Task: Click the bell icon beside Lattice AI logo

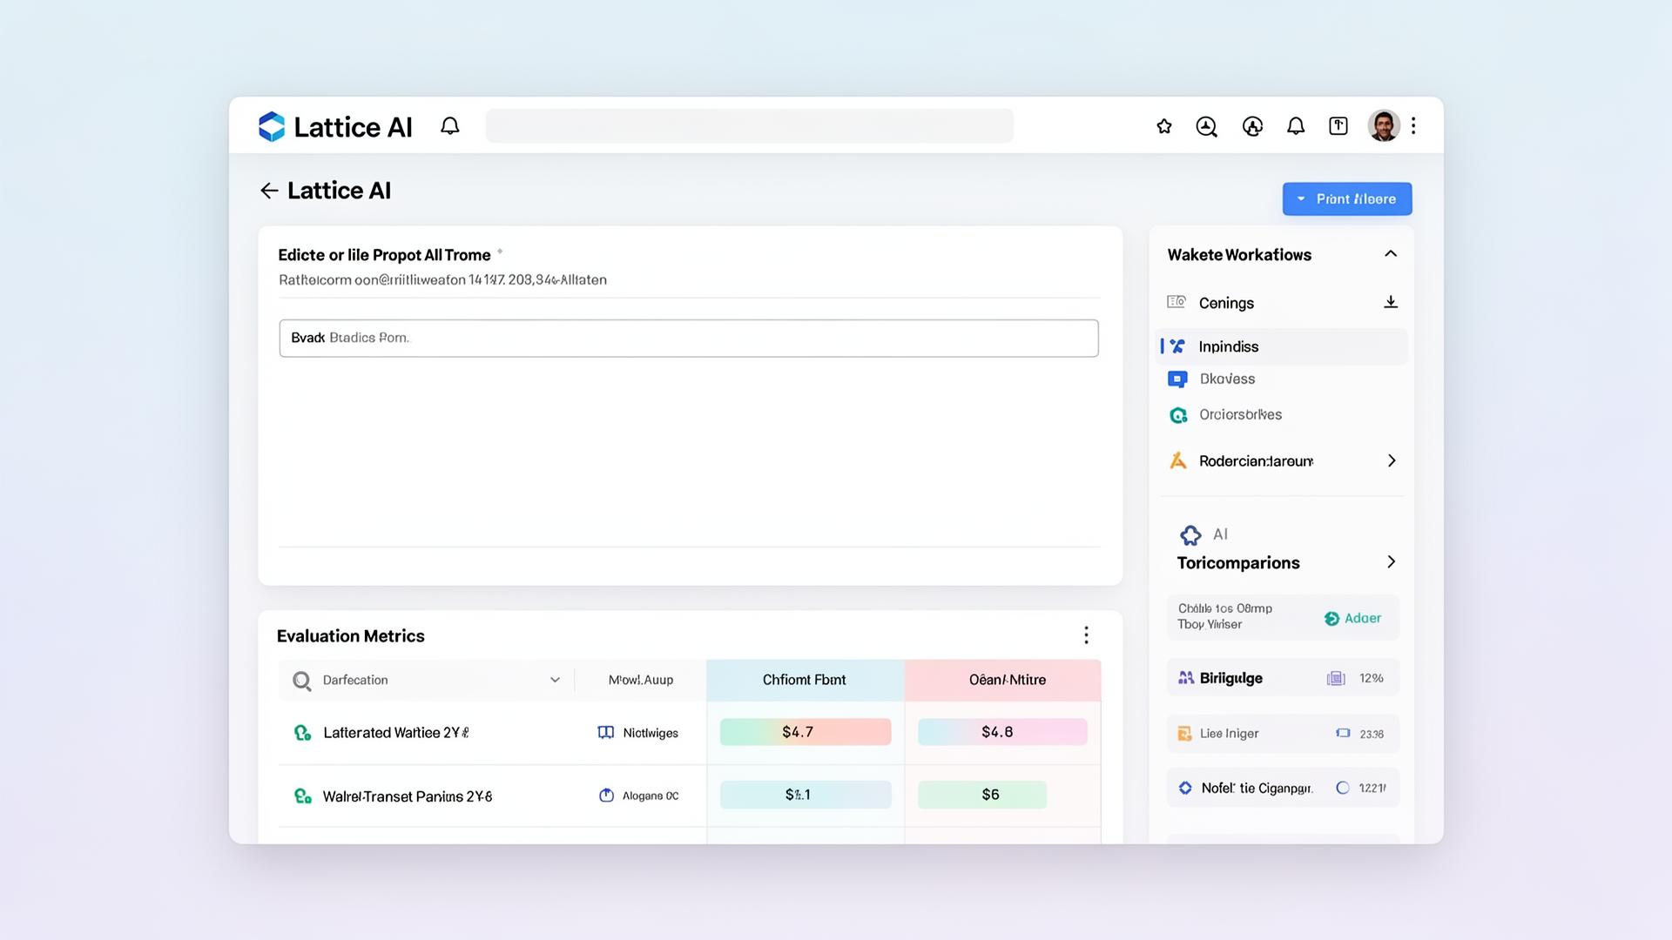Action: pyautogui.click(x=449, y=126)
